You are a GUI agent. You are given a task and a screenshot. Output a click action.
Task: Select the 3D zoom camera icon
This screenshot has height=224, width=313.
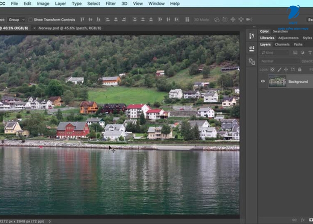[249, 19]
